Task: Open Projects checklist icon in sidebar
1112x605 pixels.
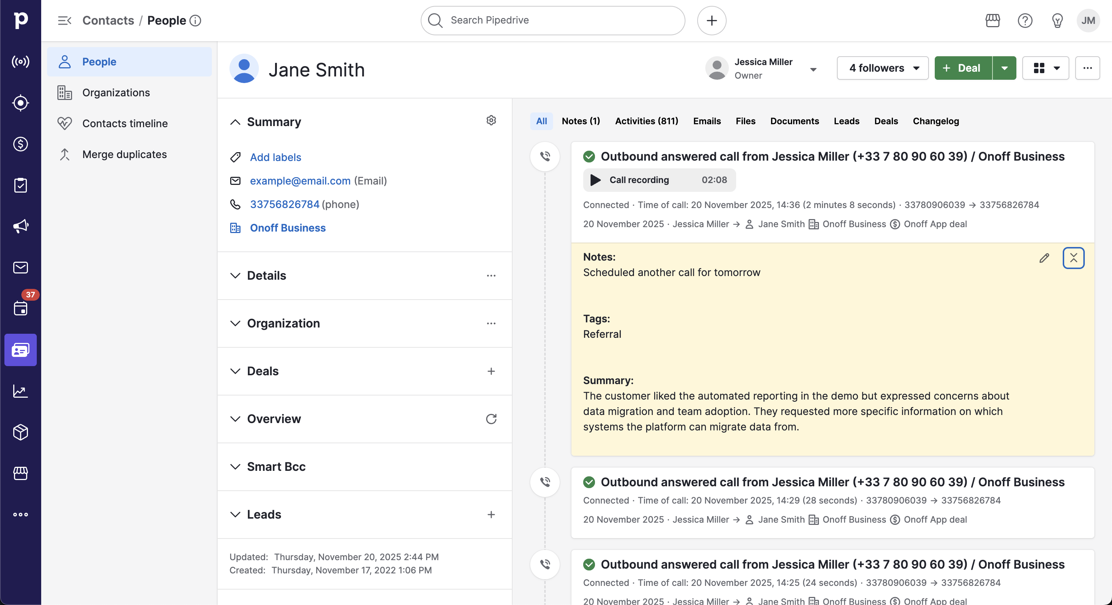Action: pos(20,185)
